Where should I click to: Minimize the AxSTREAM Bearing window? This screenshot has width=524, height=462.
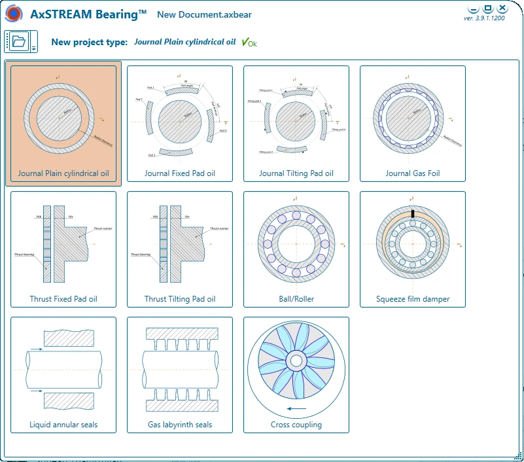[x=474, y=9]
